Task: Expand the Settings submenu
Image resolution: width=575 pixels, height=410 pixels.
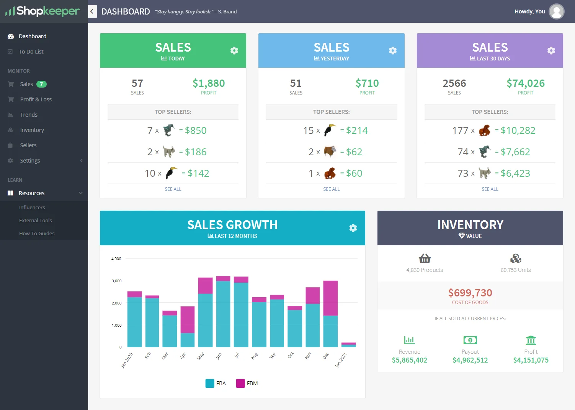Action: click(x=81, y=160)
